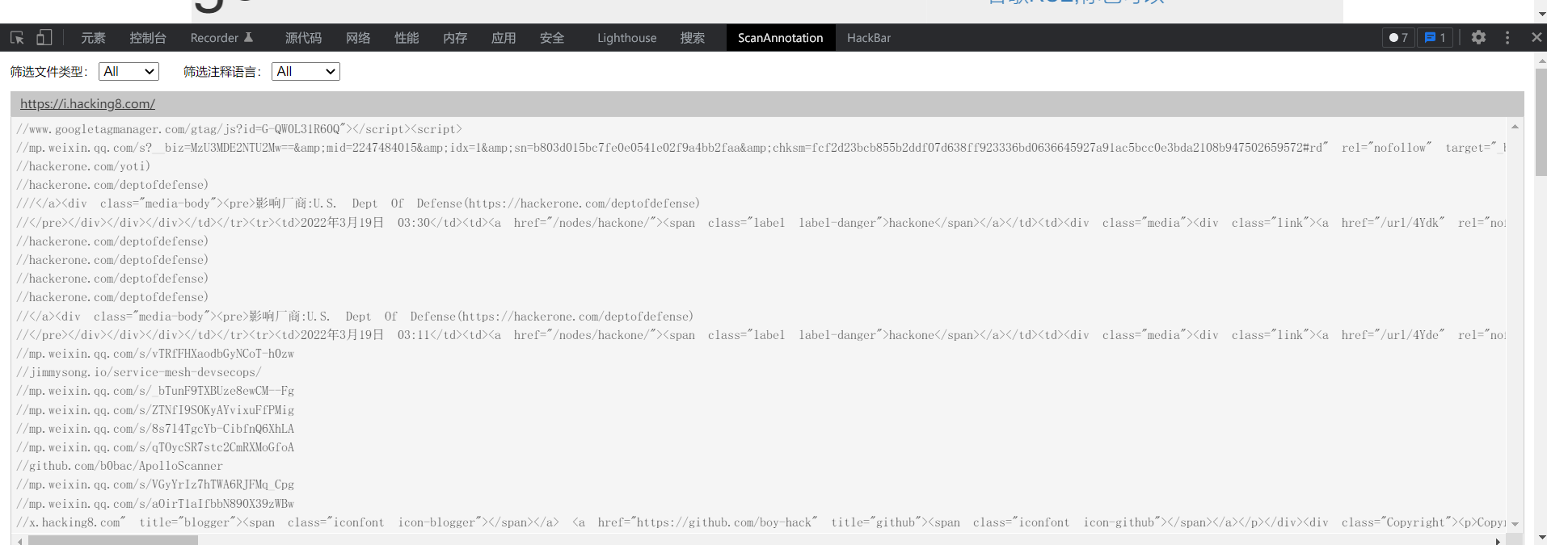Click the 筛选注释语言 label
The image size is (1547, 545).
click(x=222, y=72)
